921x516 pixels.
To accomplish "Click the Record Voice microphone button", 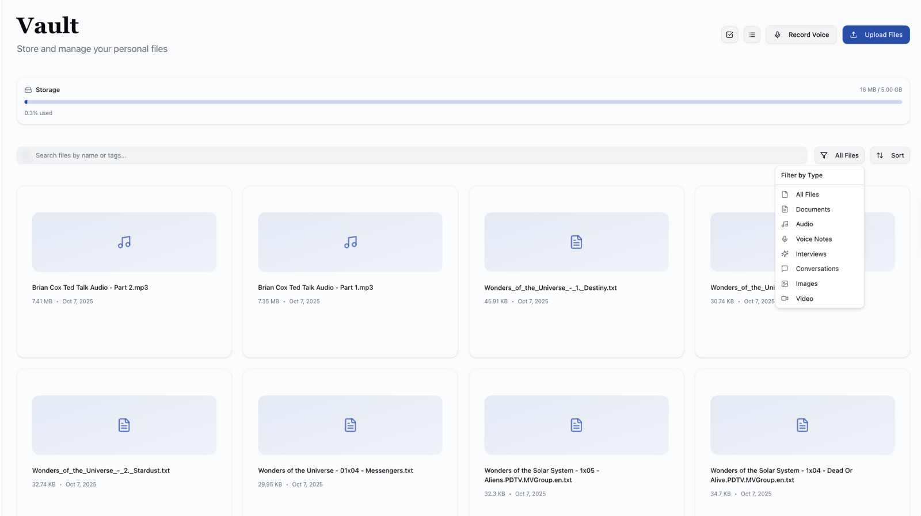I will click(x=801, y=35).
